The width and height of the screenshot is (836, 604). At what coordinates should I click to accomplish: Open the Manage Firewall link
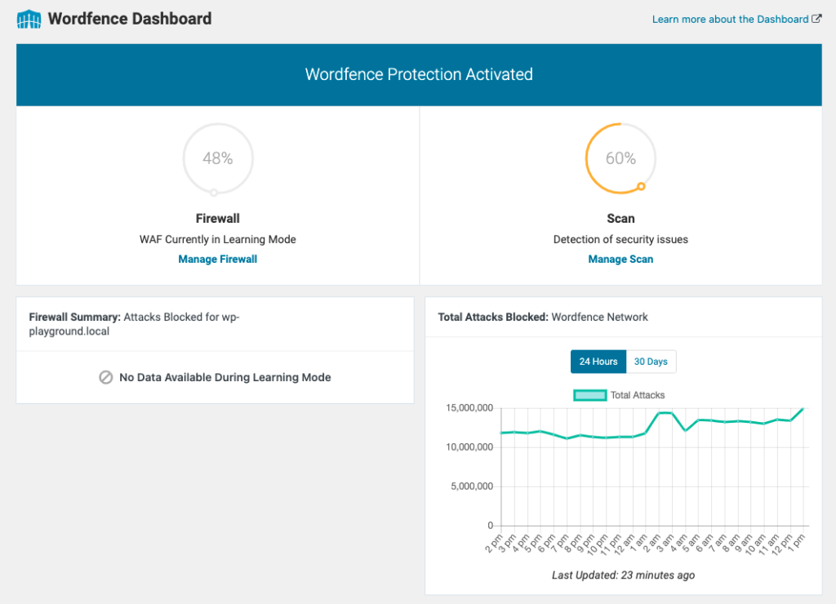(218, 260)
